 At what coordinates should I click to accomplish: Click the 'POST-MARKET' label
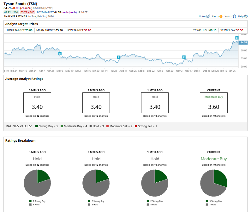pyautogui.click(x=45, y=12)
